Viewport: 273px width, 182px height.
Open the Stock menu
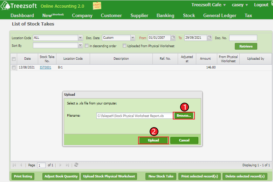pyautogui.click(x=189, y=15)
